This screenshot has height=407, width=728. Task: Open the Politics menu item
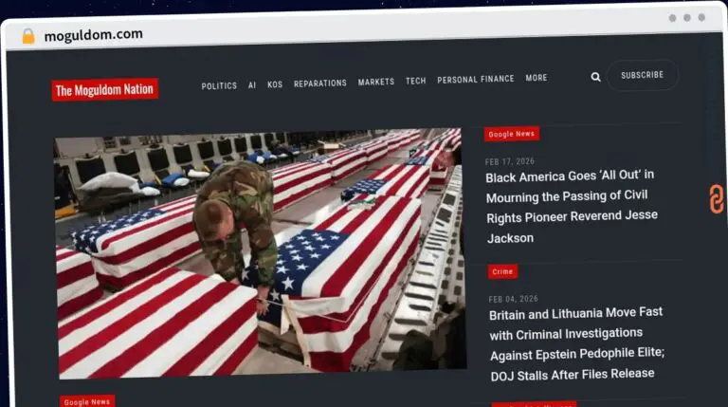click(219, 85)
